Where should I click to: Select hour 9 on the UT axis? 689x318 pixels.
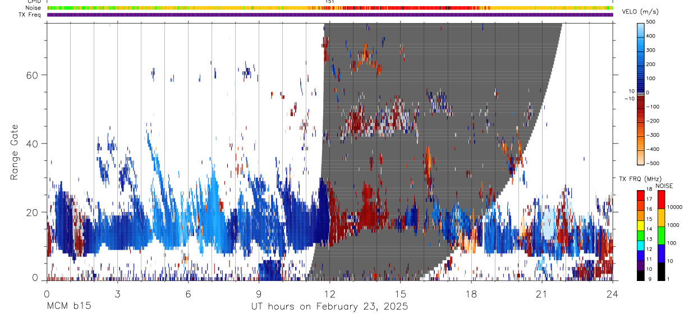click(x=259, y=293)
